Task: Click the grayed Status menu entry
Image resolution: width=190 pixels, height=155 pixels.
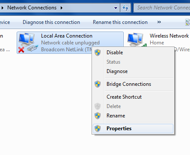Action: [133, 62]
